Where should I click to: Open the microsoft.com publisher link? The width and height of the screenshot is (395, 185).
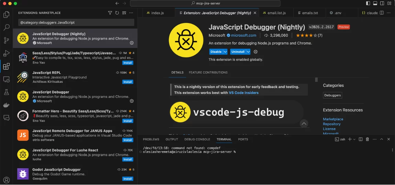click(243, 35)
